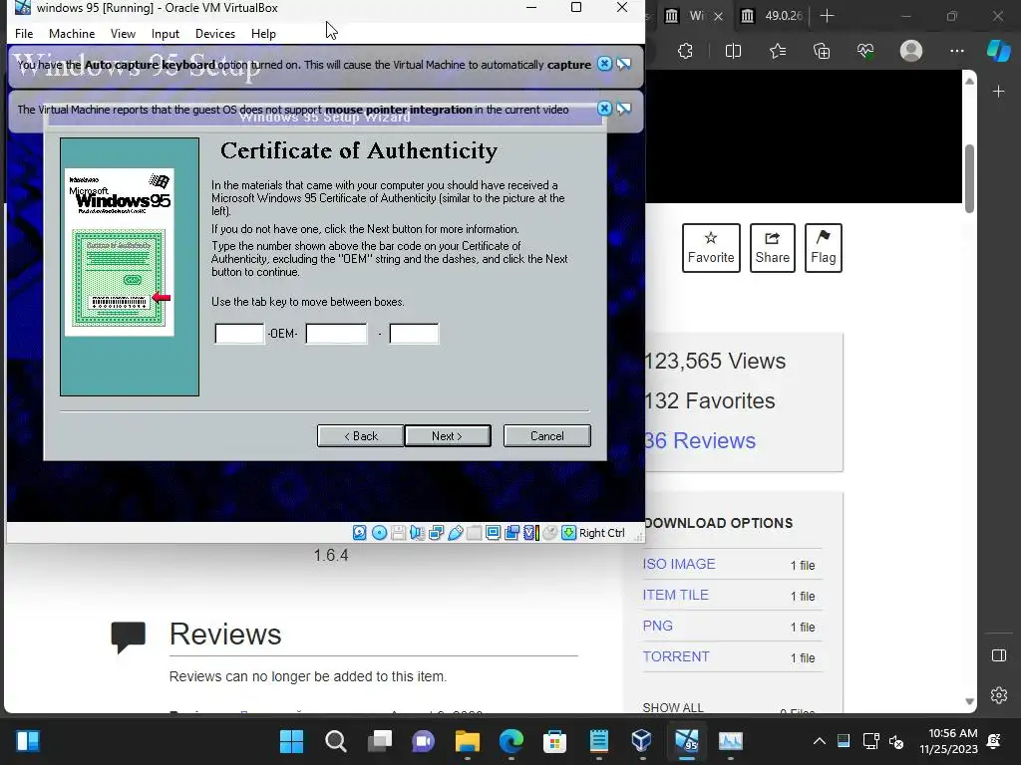Click the Back button in Setup Wizard
This screenshot has height=765, width=1021.
[x=361, y=436]
